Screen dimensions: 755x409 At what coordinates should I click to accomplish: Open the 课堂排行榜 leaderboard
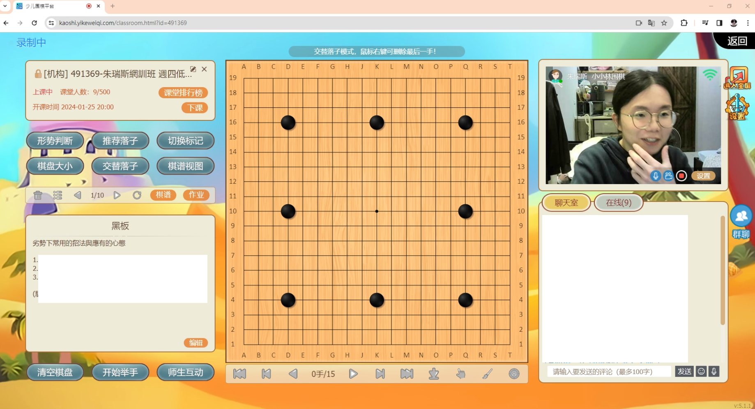tap(183, 93)
